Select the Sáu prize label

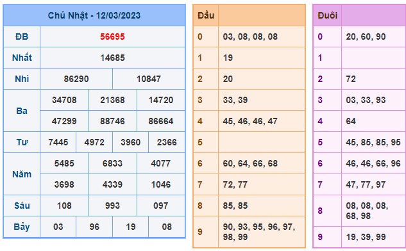[x=22, y=206]
